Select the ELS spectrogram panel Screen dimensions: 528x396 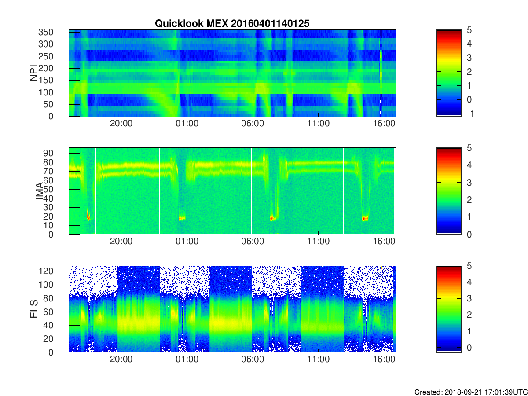(232, 309)
